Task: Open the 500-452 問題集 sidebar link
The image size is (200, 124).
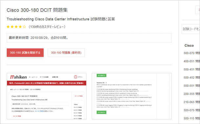Action: (x=192, y=77)
